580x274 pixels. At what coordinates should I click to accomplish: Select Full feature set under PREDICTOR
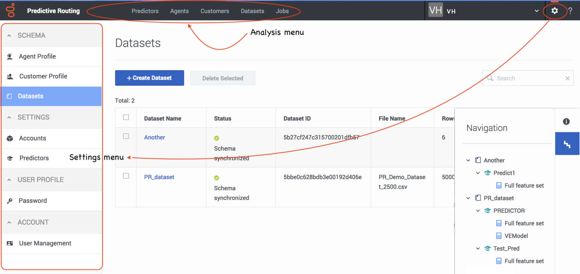(x=524, y=223)
